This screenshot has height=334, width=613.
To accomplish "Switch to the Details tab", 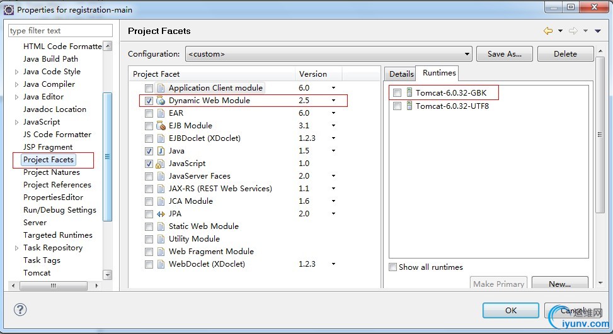I will [x=401, y=74].
